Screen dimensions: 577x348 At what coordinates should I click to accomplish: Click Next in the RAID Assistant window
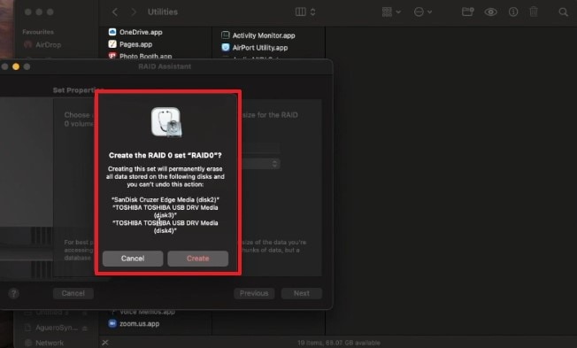click(x=302, y=293)
